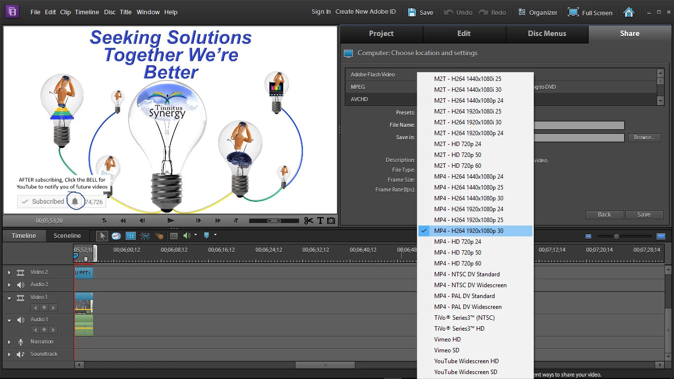
Task: Click the shuttle slider in monitor
Action: [x=274, y=221]
